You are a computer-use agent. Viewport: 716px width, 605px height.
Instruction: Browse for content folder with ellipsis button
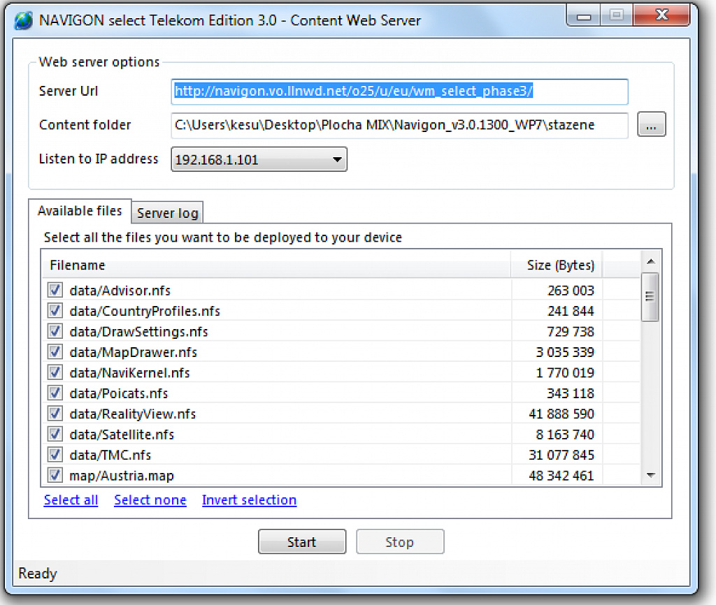651,124
